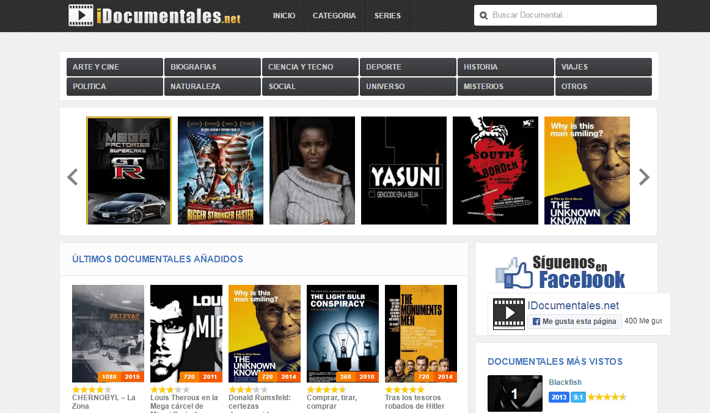The height and width of the screenshot is (413, 710).
Task: Open Louis Theroux Miami thumbnail
Action: click(186, 334)
